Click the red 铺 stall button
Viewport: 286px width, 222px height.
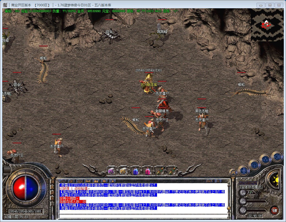point(274,210)
